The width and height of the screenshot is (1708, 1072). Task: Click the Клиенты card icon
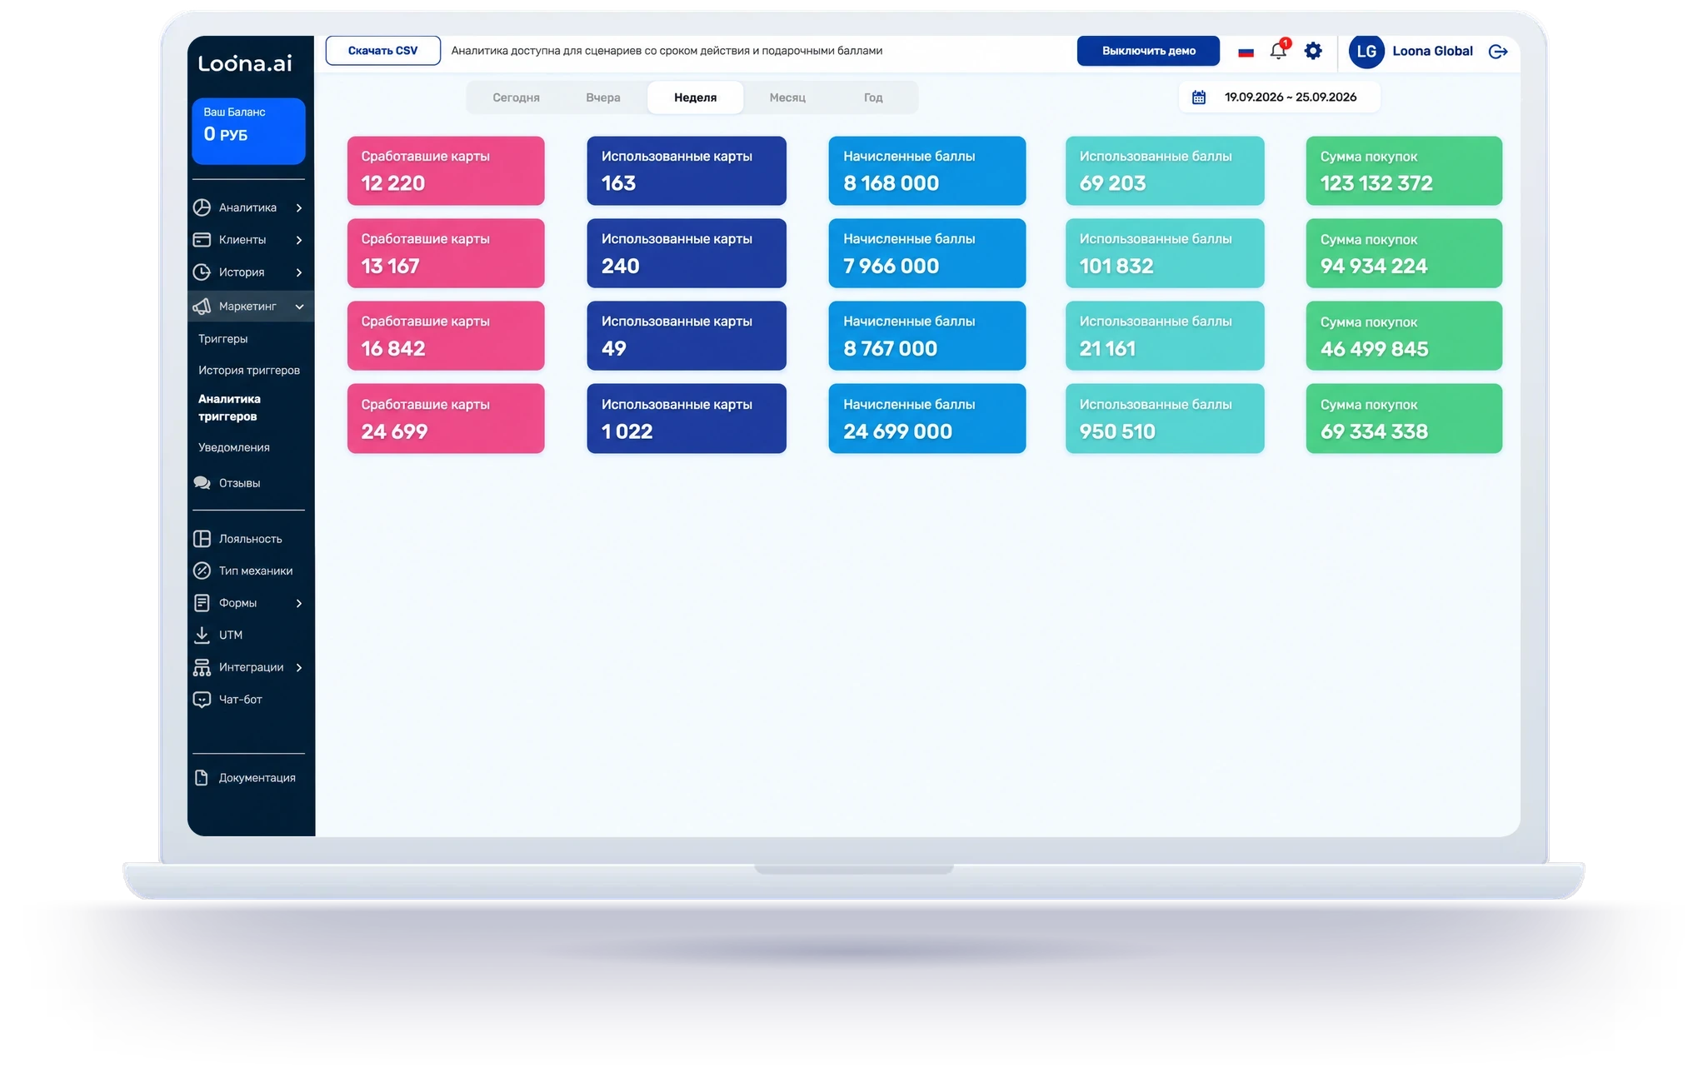coord(202,240)
